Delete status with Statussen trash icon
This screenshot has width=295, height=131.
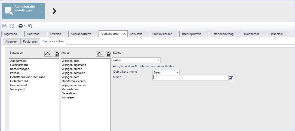tap(57, 54)
